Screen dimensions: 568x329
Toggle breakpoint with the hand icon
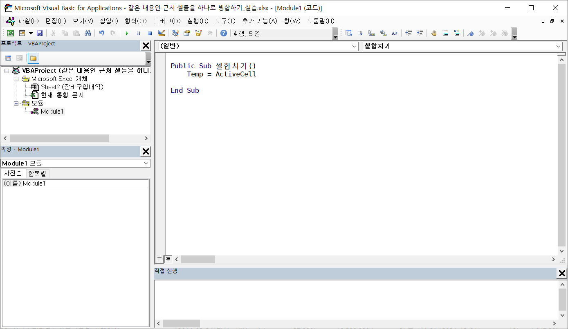tap(434, 34)
